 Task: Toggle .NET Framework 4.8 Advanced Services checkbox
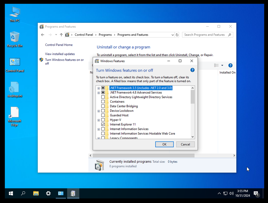103,93
